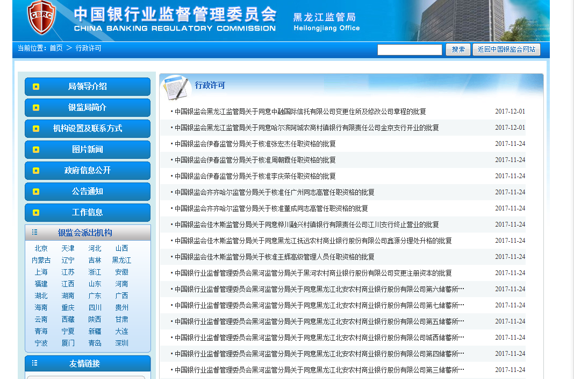Open 山西 branch link

(x=121, y=249)
